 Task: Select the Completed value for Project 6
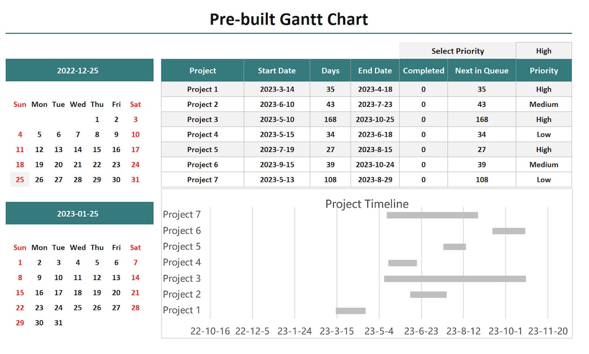click(x=424, y=164)
